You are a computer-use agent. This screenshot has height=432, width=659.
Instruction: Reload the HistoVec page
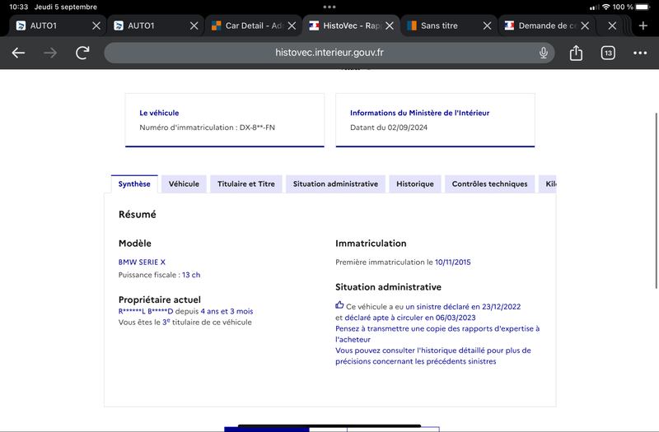[x=82, y=53]
